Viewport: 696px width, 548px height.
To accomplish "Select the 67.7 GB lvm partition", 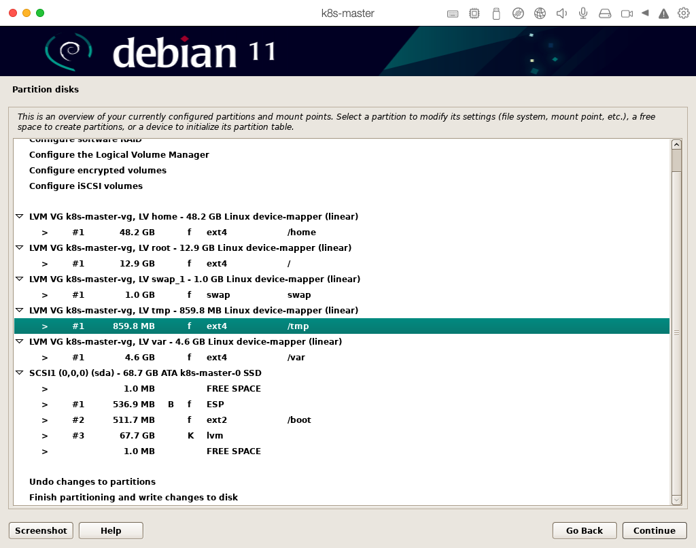I will 342,436.
